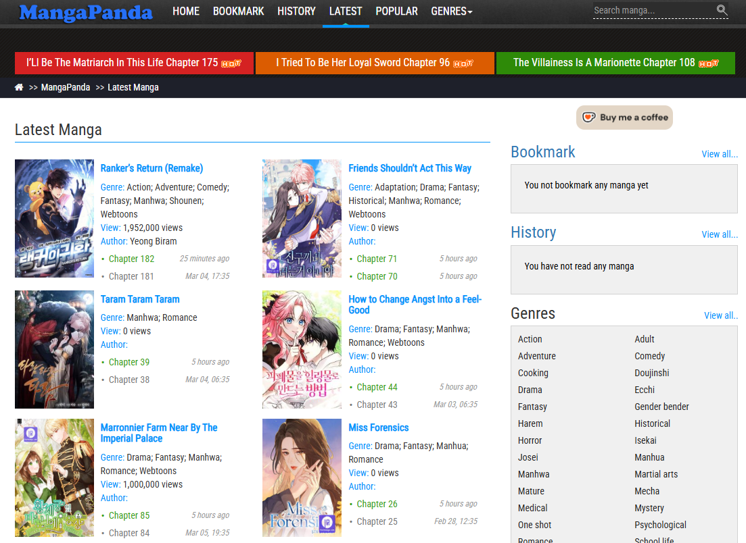Open I'll Be The Matriarch red banner
This screenshot has height=543, width=746.
[x=134, y=63]
